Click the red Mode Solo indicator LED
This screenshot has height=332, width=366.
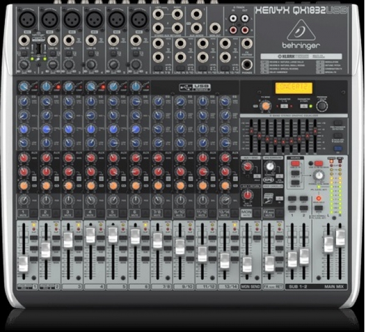[318, 199]
